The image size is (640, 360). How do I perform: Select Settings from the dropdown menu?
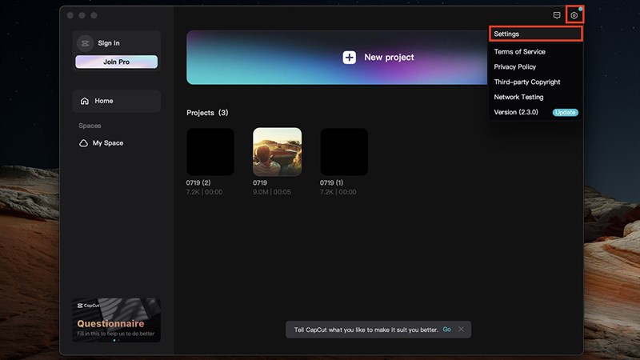pyautogui.click(x=535, y=34)
